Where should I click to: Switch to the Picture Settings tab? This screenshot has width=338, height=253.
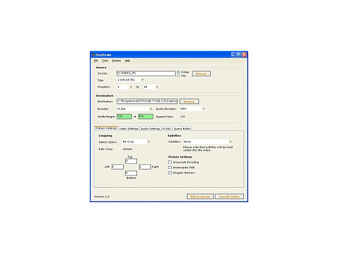(106, 128)
